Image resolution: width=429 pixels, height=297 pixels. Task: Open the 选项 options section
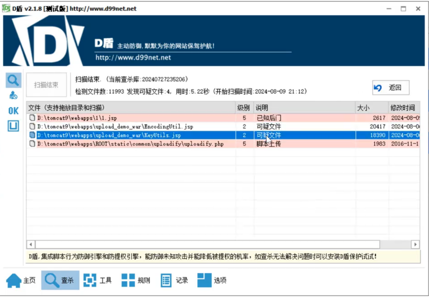point(212,280)
